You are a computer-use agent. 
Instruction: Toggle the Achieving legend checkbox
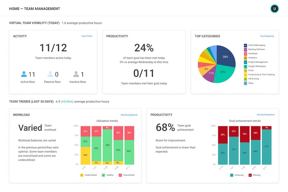pyautogui.click(x=232, y=175)
